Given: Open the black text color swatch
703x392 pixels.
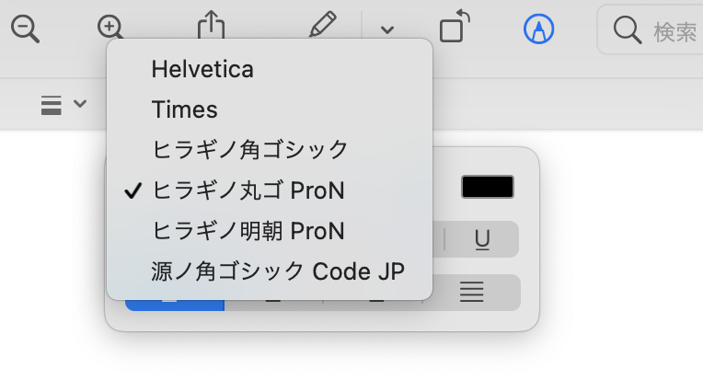Looking at the screenshot, I should point(487,187).
